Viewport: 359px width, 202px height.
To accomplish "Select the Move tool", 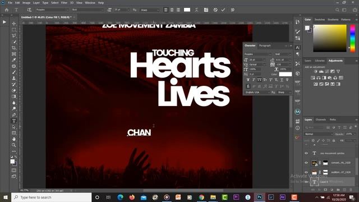I will pos(14,24).
